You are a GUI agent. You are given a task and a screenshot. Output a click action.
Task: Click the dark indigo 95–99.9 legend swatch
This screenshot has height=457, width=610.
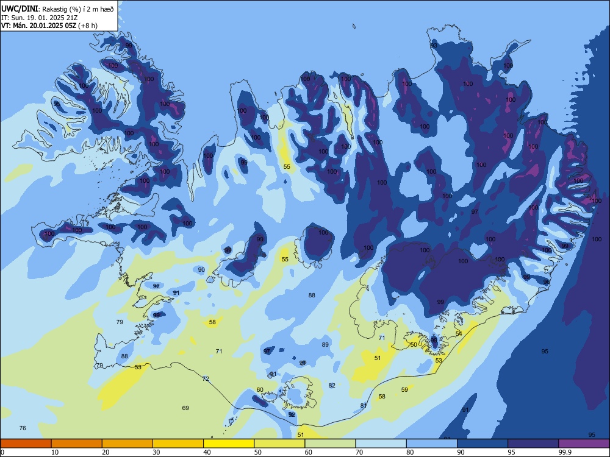(x=533, y=444)
